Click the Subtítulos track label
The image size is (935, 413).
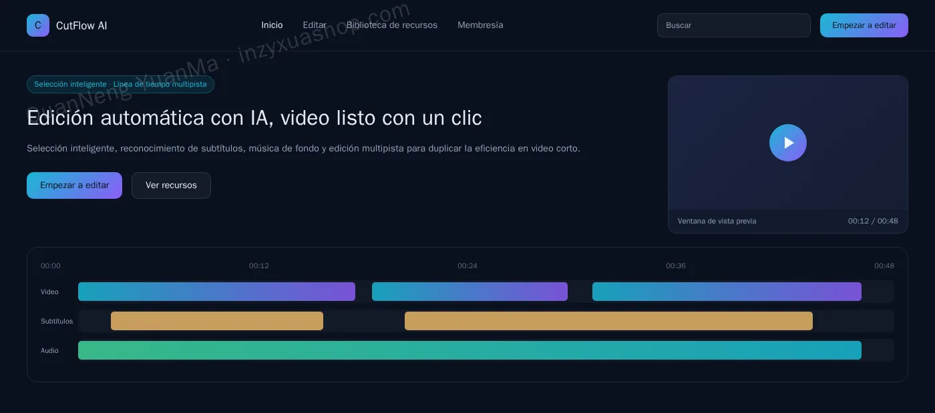click(x=57, y=321)
